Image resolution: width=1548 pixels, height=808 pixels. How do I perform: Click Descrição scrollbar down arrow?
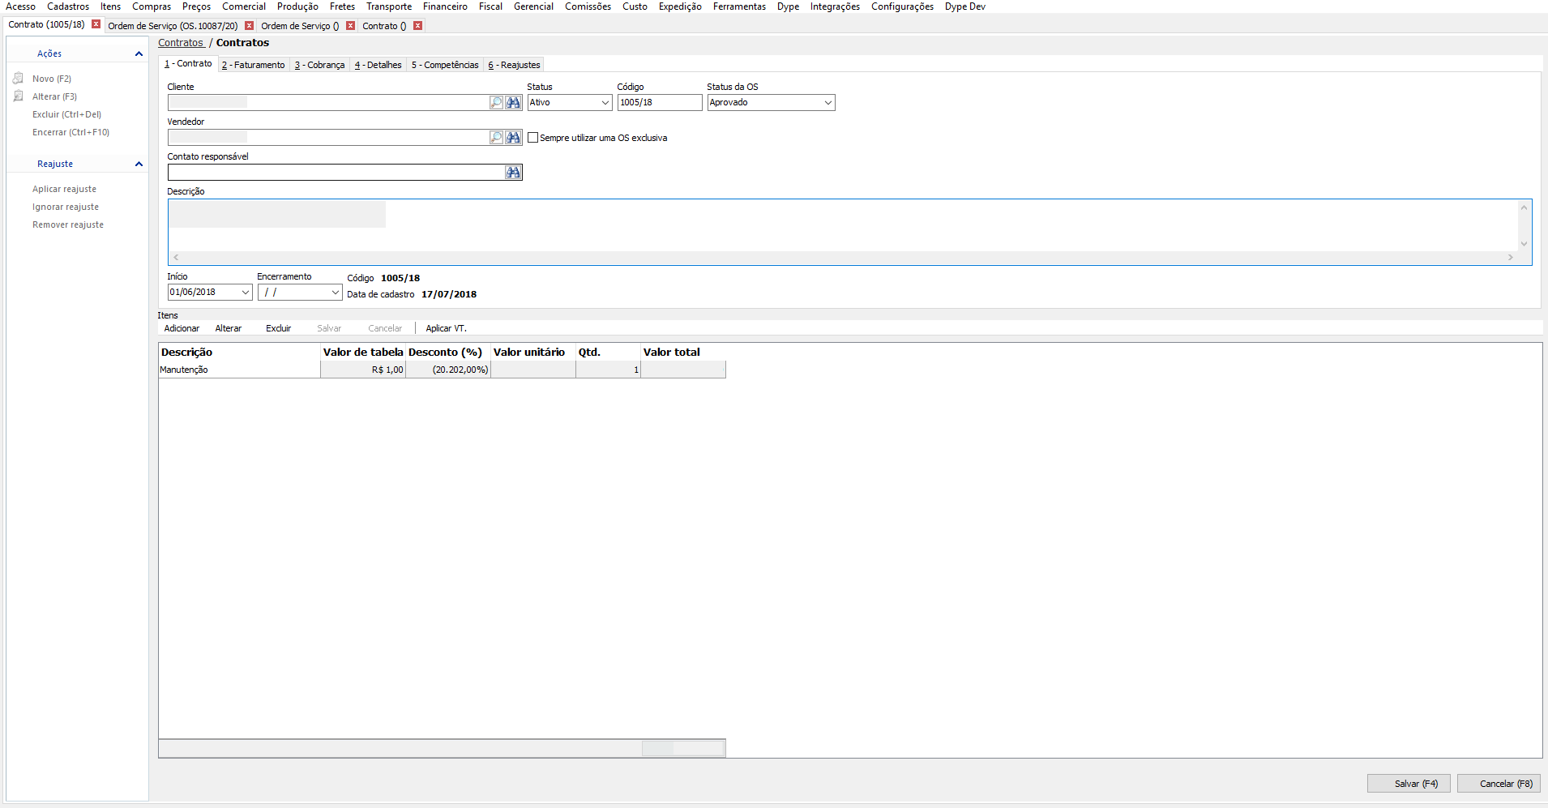pos(1524,244)
